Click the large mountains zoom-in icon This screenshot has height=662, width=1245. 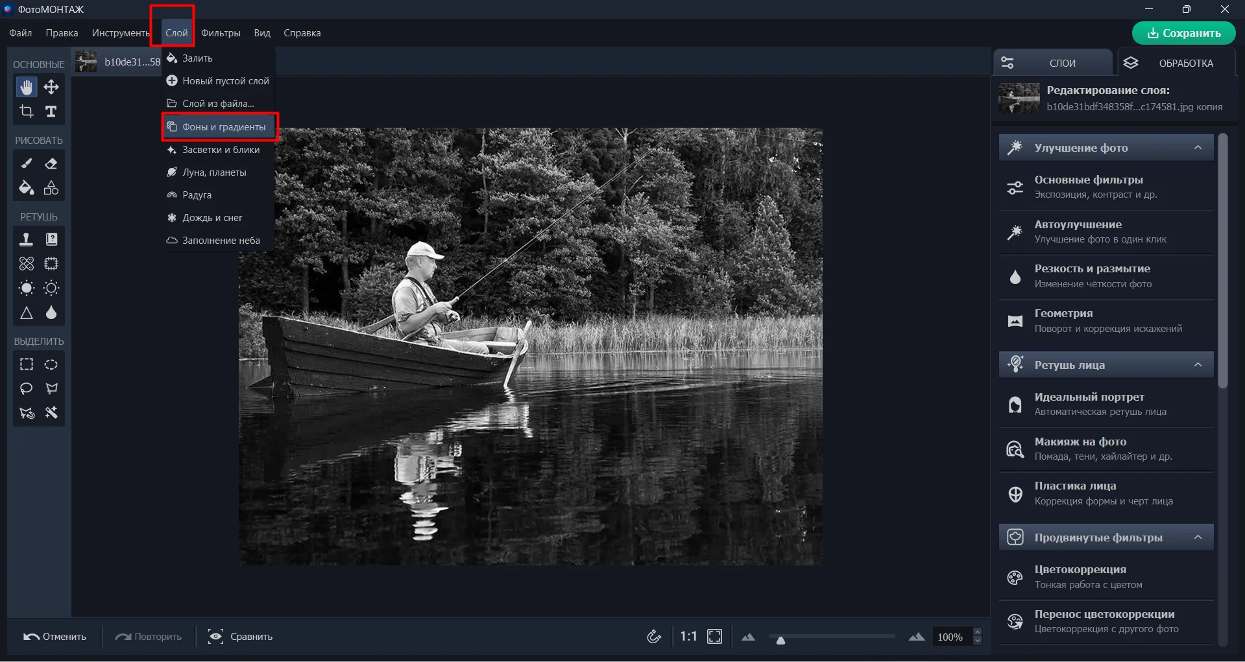click(x=916, y=637)
